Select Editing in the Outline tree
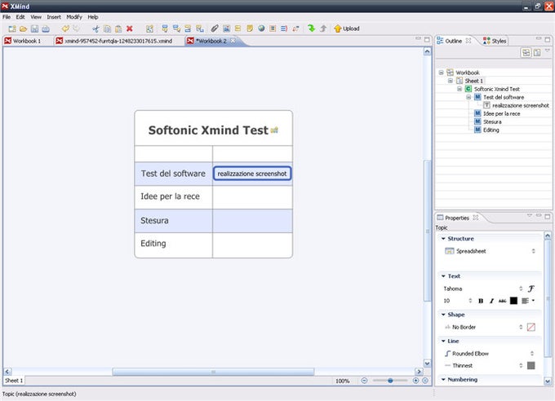Image resolution: width=555 pixels, height=401 pixels. click(x=491, y=130)
